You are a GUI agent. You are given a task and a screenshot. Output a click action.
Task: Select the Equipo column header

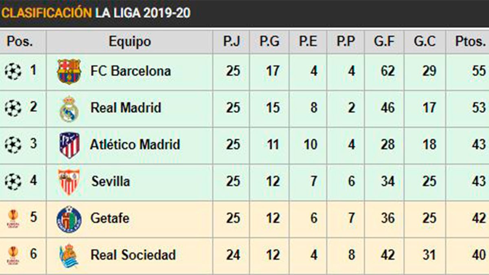pos(130,42)
